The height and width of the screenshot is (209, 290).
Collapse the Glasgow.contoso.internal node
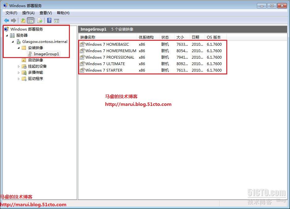[x=13, y=42]
